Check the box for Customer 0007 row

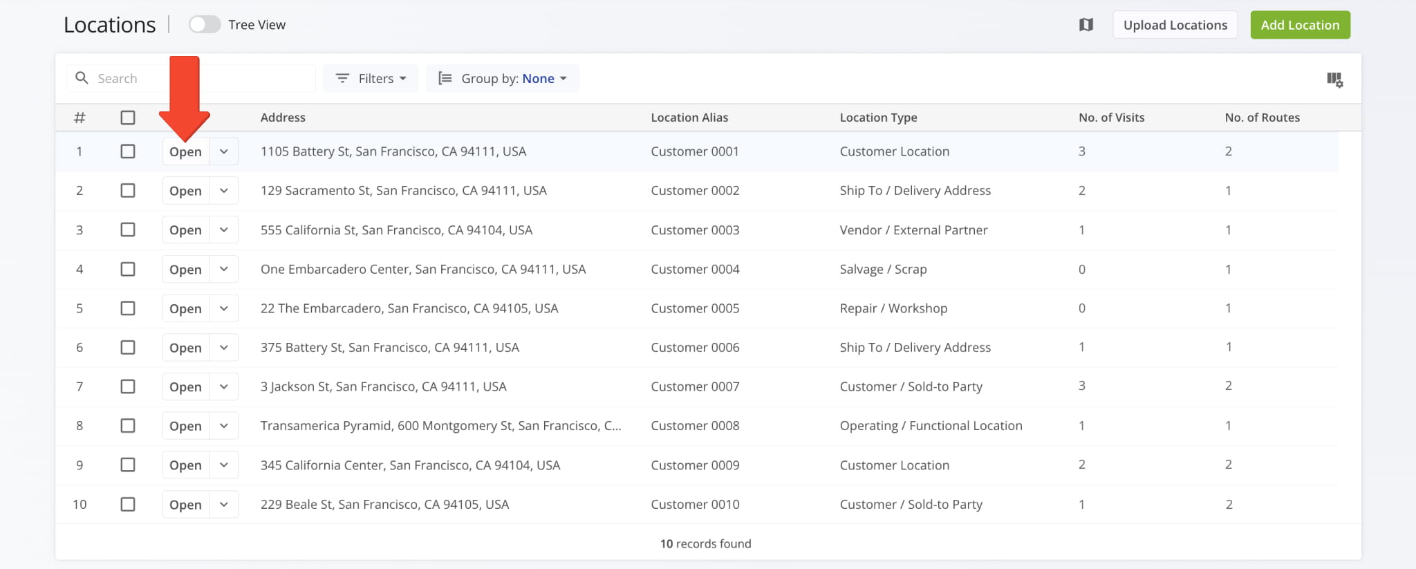point(128,386)
